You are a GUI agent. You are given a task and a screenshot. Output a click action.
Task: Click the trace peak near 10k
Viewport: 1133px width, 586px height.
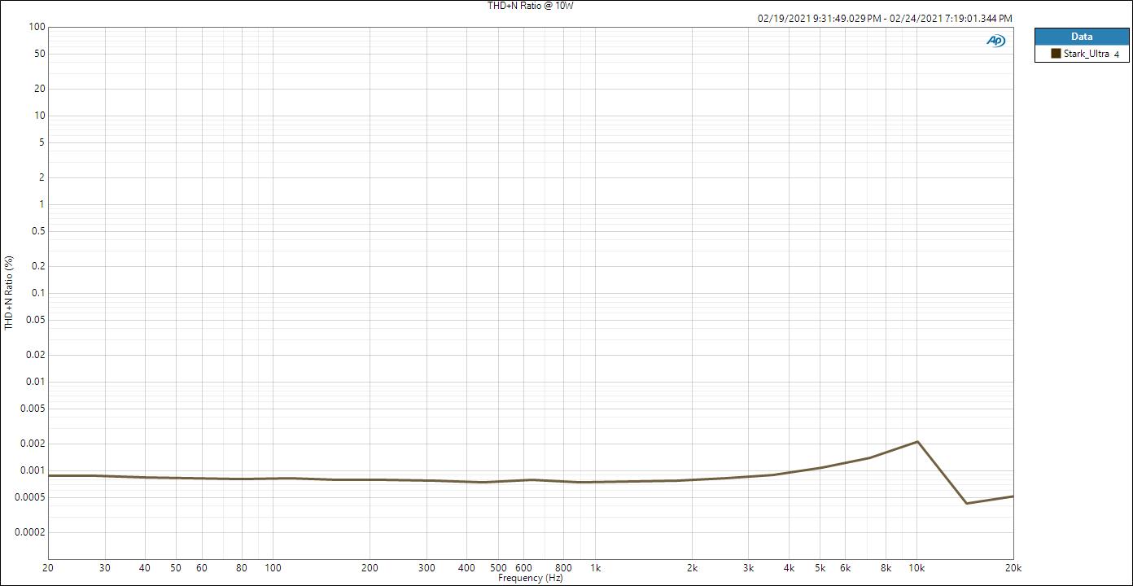click(917, 442)
